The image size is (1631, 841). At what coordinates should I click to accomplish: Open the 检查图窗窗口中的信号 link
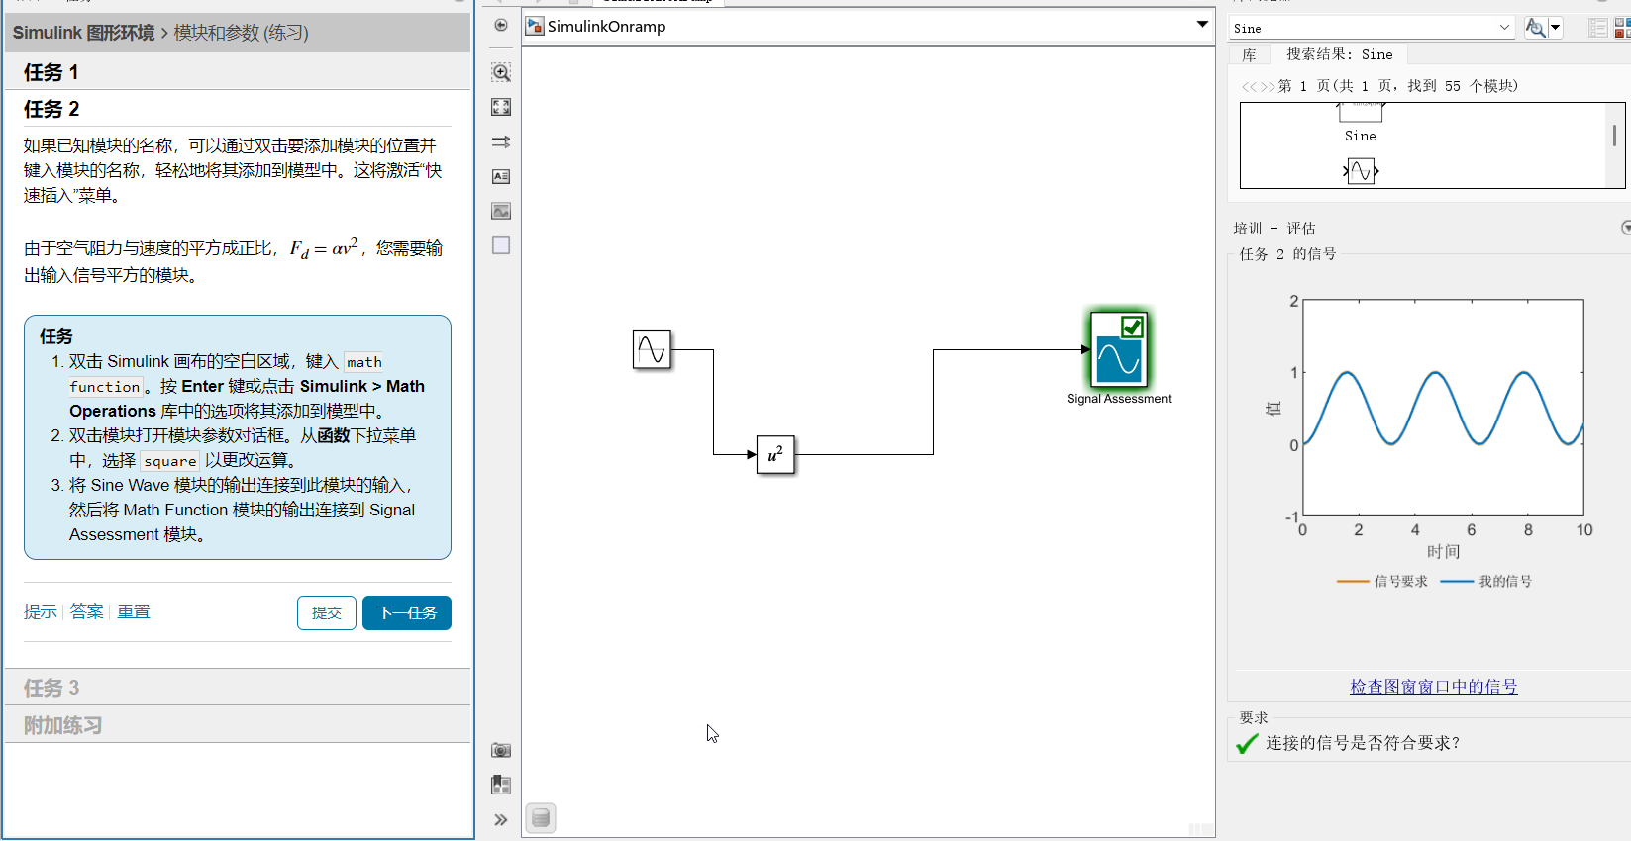(x=1434, y=687)
